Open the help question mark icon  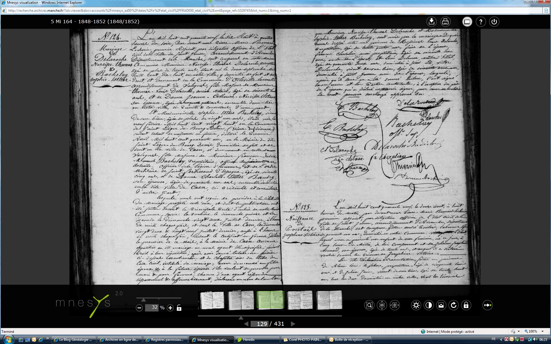[x=481, y=22]
